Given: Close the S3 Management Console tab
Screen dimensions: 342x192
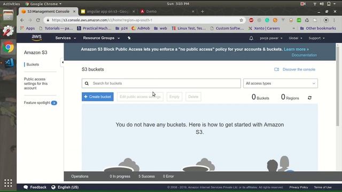Looking at the screenshot, I should [74, 11].
